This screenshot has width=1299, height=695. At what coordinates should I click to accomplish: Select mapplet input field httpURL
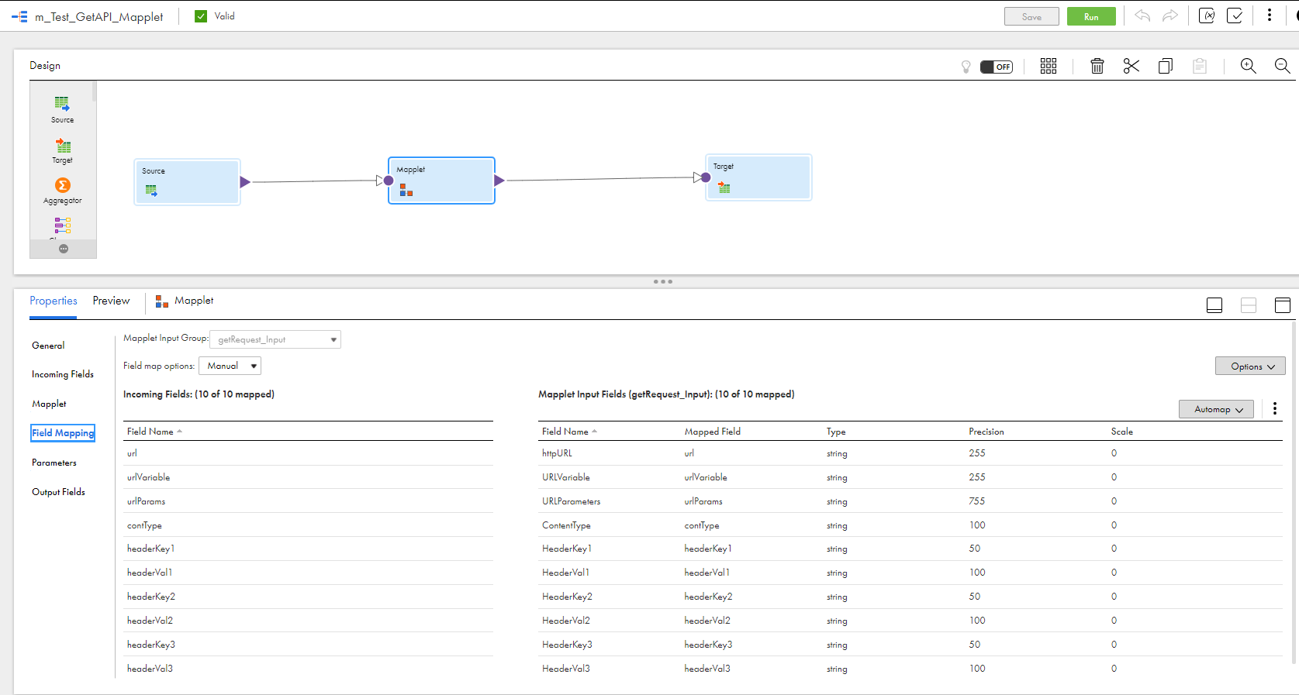click(557, 453)
